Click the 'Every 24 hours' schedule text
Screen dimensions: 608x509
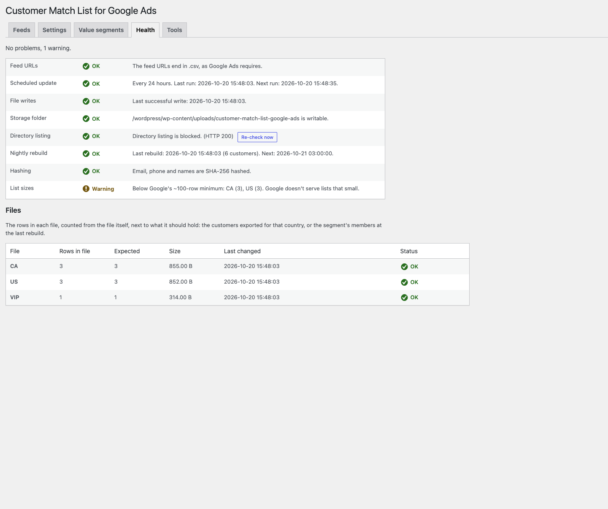coord(235,84)
